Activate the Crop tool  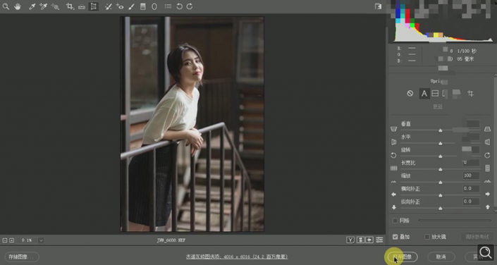click(x=70, y=6)
